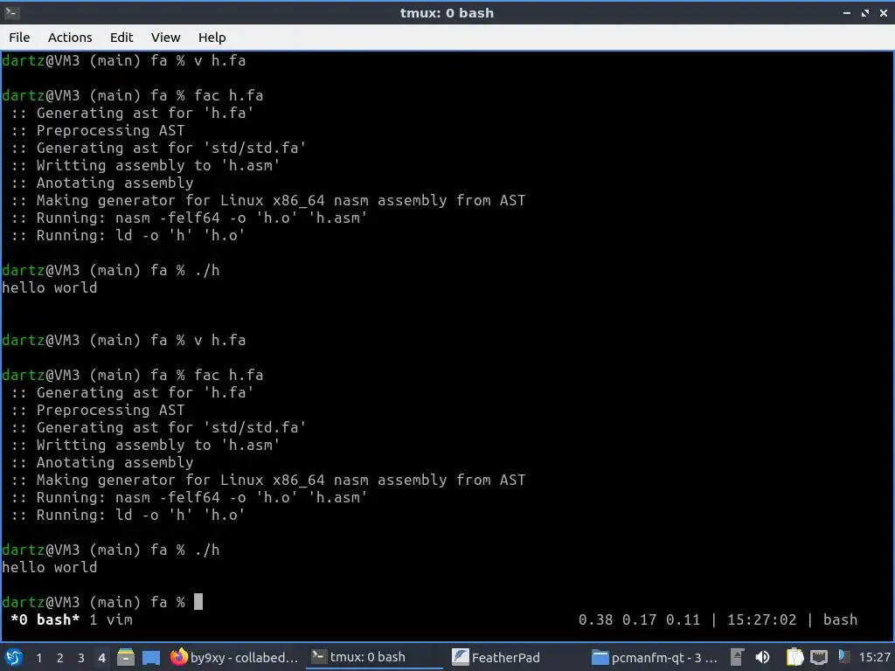Click 'bash' label at right of tmux status
Image resolution: width=895 pixels, height=671 pixels.
click(x=840, y=619)
